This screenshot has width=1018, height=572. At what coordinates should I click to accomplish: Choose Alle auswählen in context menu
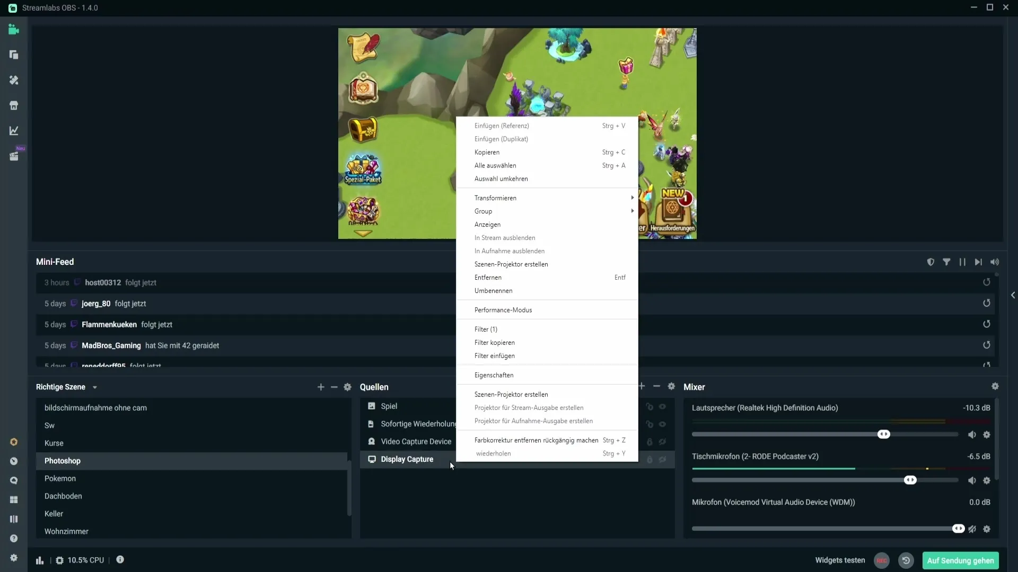[547, 166]
